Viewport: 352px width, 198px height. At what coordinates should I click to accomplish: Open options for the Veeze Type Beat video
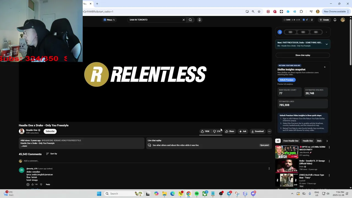coord(329,175)
